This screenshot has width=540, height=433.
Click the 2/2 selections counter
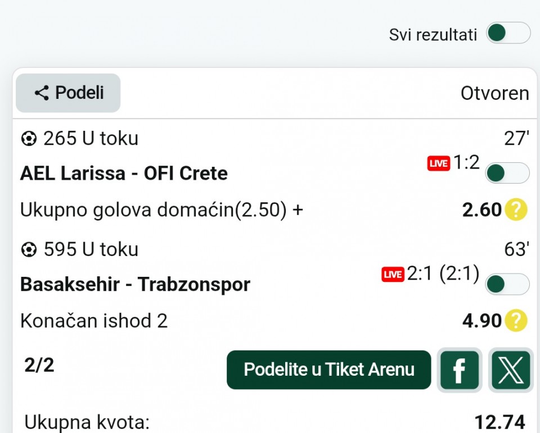39,365
